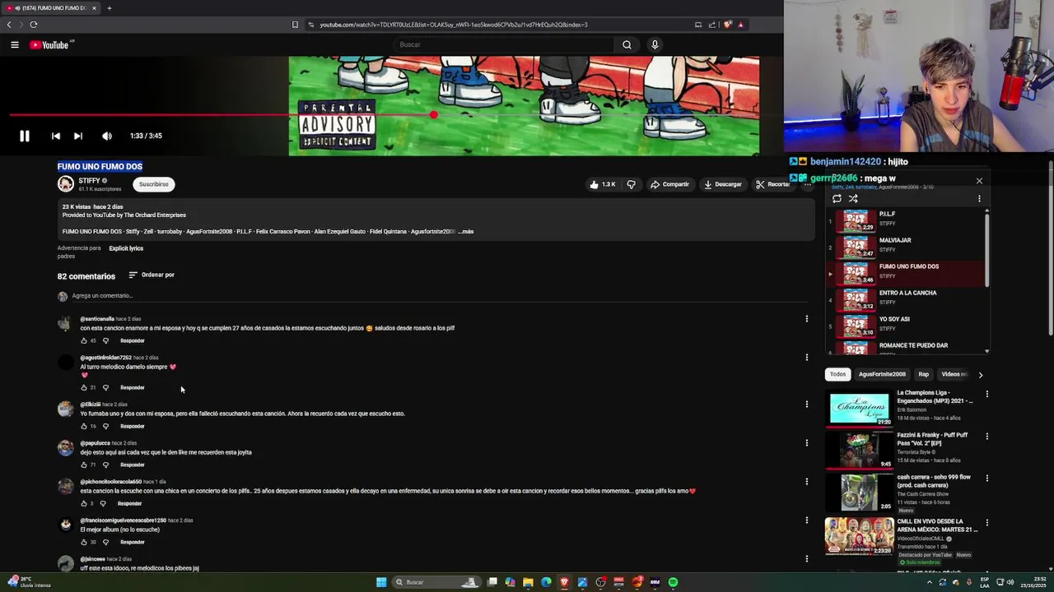This screenshot has height=592, width=1054.
Task: Pause the video playback
Action: pyautogui.click(x=25, y=136)
